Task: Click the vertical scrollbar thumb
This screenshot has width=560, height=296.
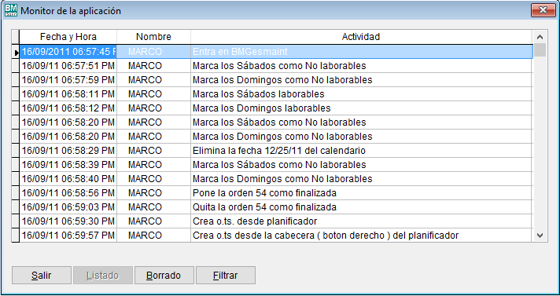Action: click(x=540, y=50)
